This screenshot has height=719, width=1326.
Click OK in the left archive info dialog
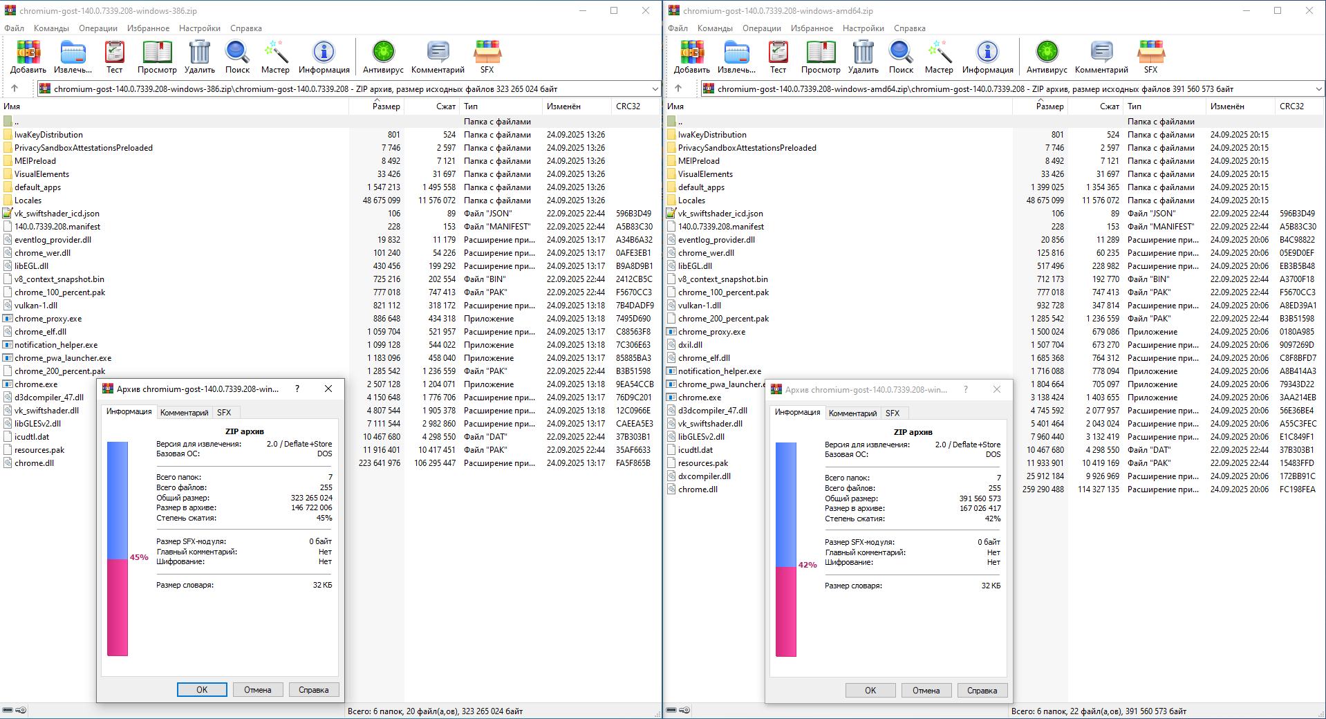pos(202,689)
